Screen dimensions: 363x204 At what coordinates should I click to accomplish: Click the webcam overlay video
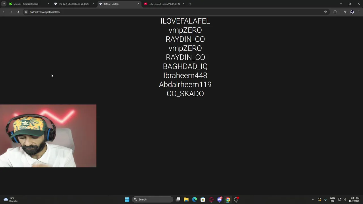click(48, 136)
